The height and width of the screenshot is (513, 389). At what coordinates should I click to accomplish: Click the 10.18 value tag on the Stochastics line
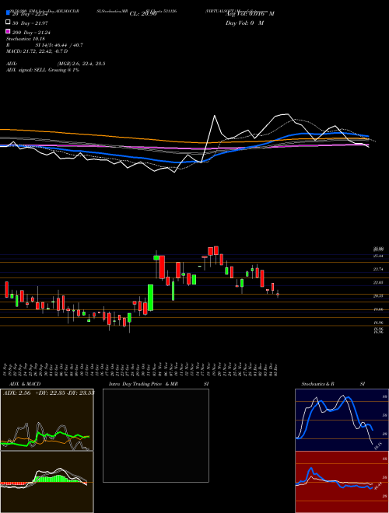coord(378,446)
